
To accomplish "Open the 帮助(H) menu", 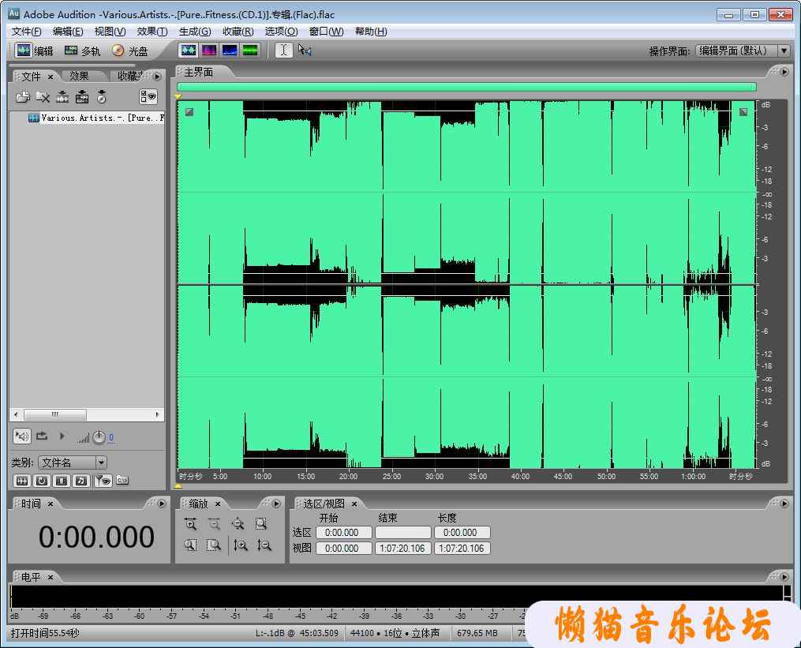I will pyautogui.click(x=371, y=32).
